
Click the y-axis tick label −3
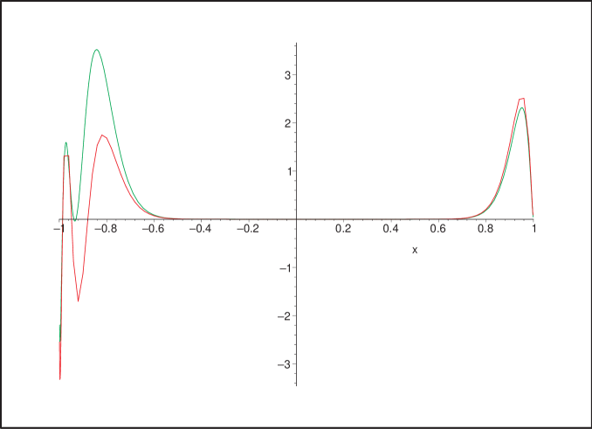pyautogui.click(x=284, y=363)
